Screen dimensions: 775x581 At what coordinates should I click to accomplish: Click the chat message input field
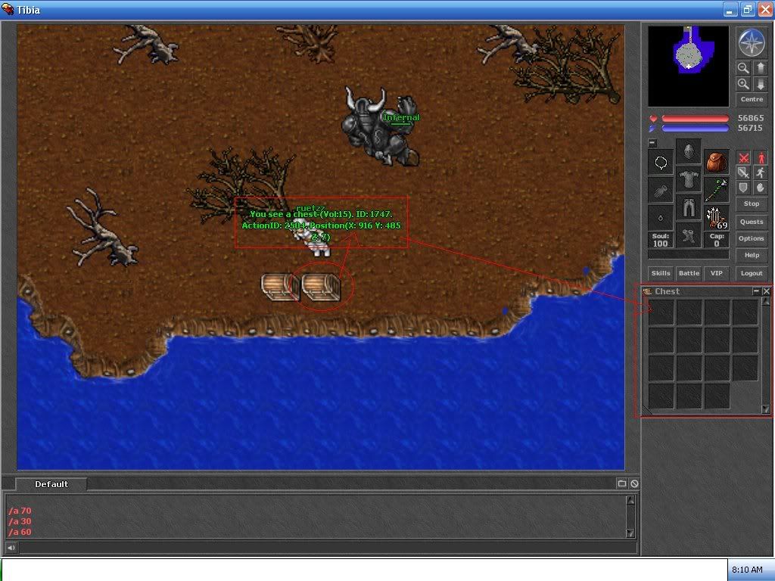coord(328,548)
